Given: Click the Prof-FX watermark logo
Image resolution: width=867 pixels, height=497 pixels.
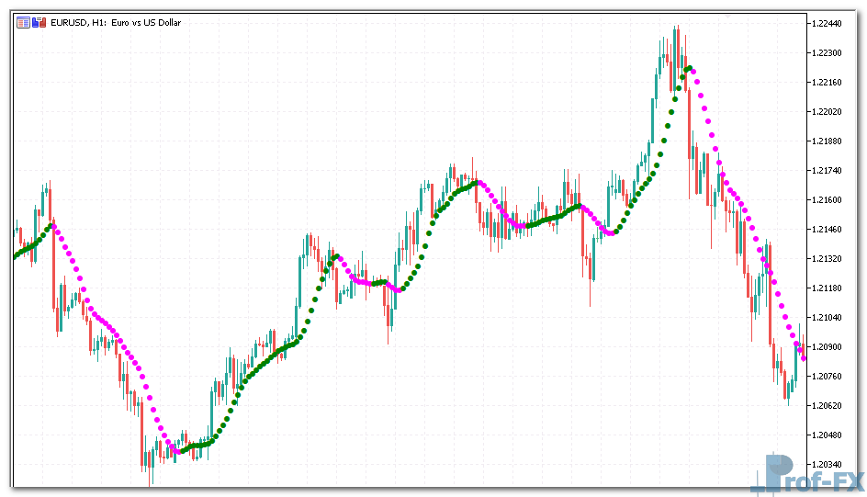Looking at the screenshot, I should [x=806, y=476].
